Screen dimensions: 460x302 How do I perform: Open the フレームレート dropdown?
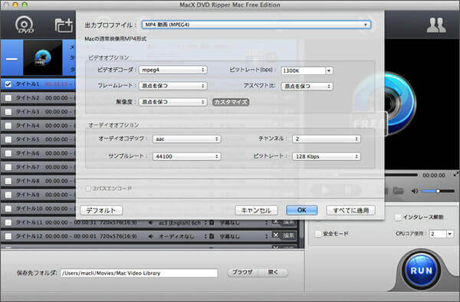[x=172, y=86]
